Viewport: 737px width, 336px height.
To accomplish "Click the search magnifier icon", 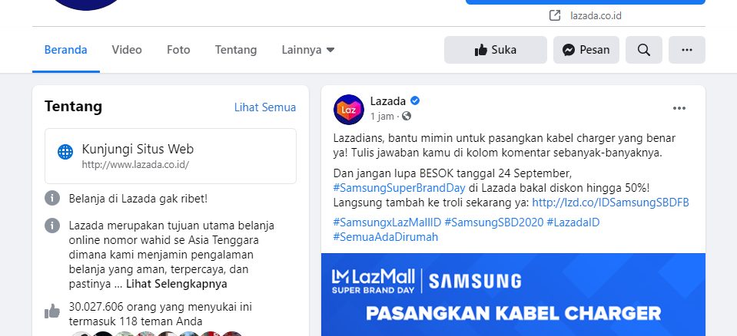I will 644,50.
